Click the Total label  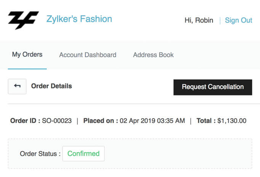(x=206, y=121)
